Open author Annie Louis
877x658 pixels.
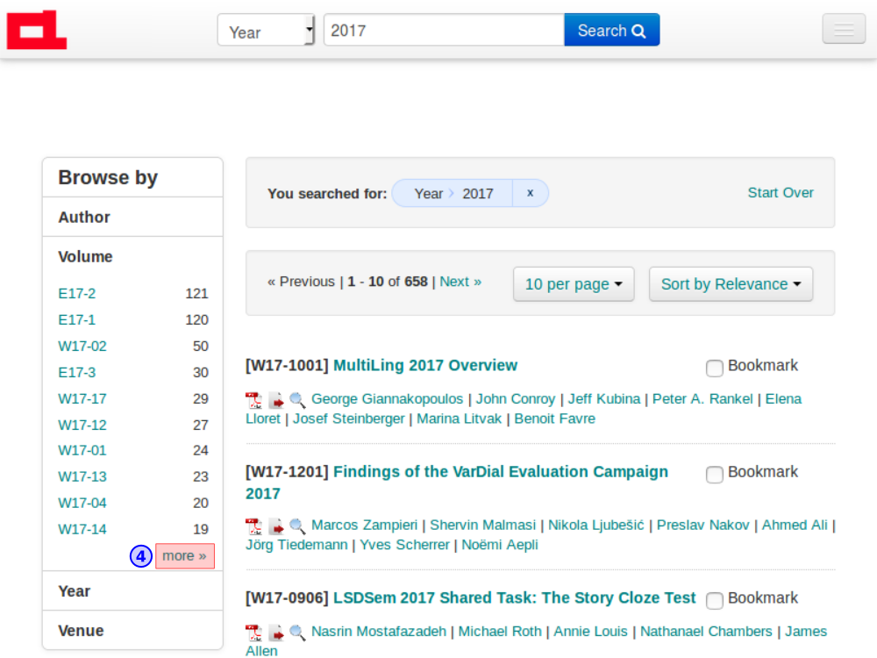[590, 631]
